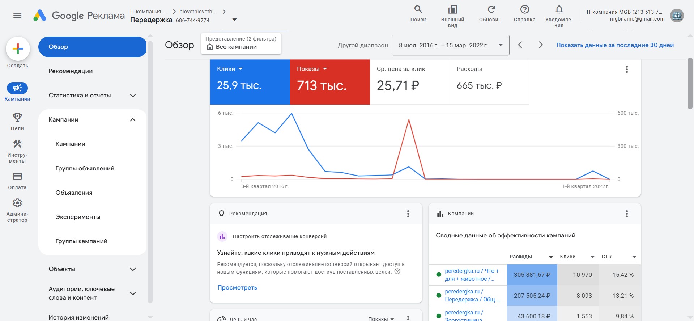This screenshot has width=694, height=321.
Task: Select the Ср. цена за клик scorecard
Action: [x=410, y=82]
